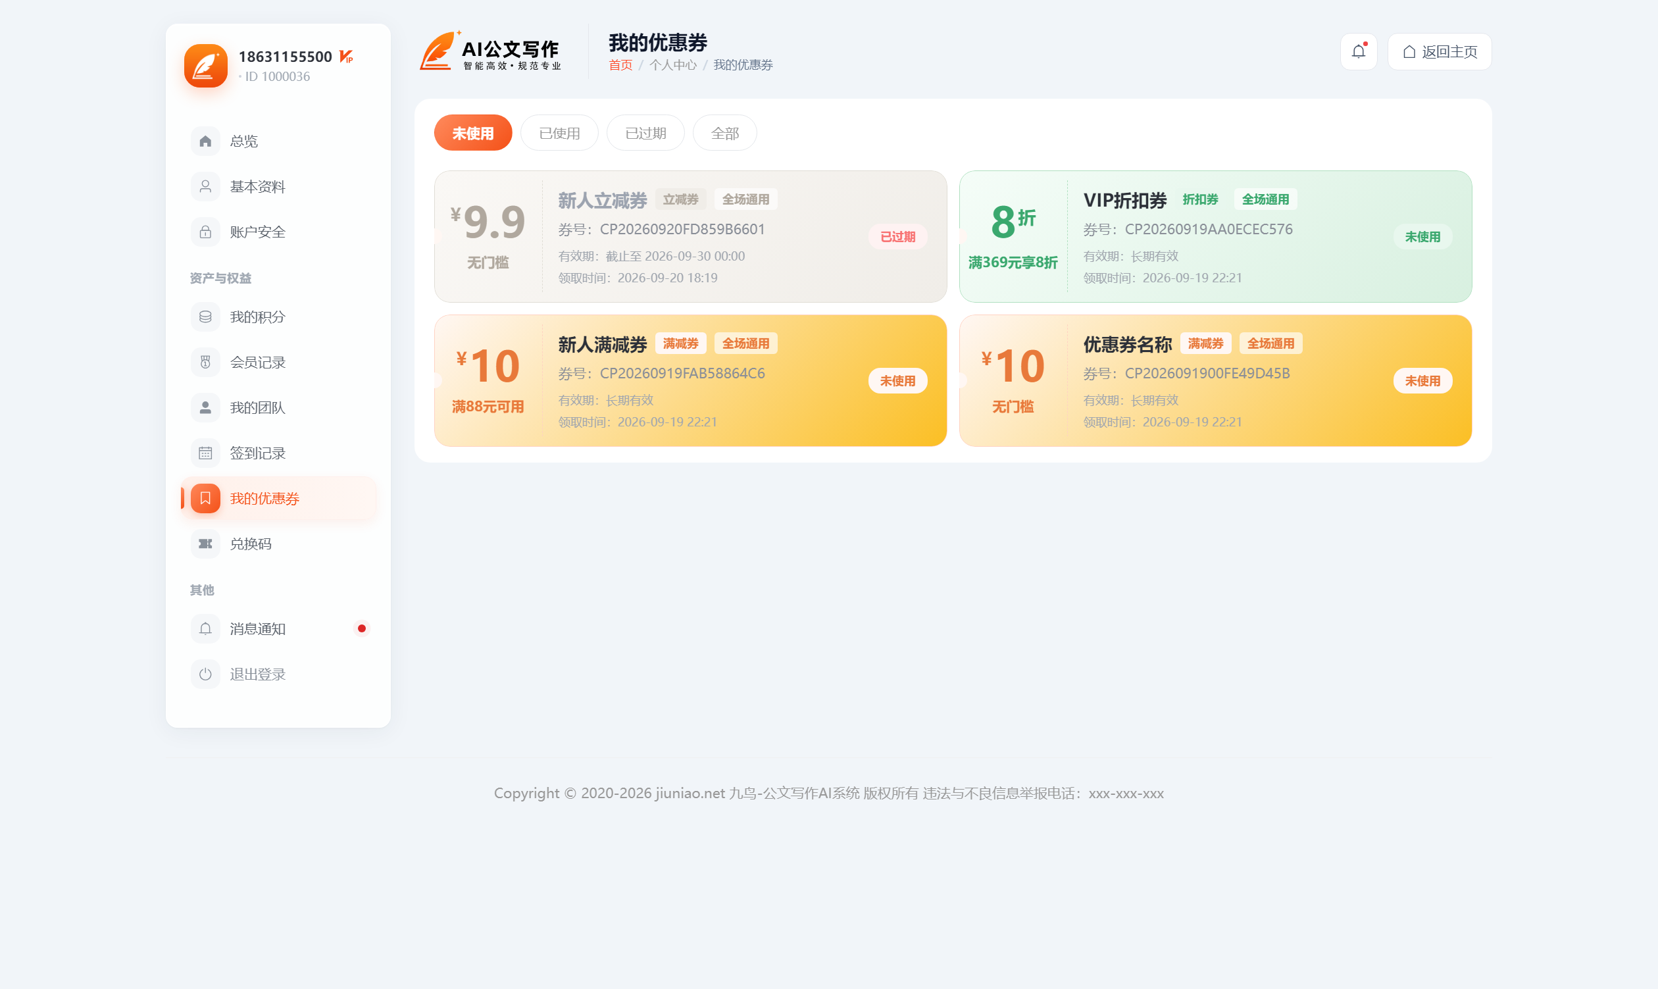The image size is (1658, 989).
Task: Show the 全部 coupons tab
Action: (724, 133)
